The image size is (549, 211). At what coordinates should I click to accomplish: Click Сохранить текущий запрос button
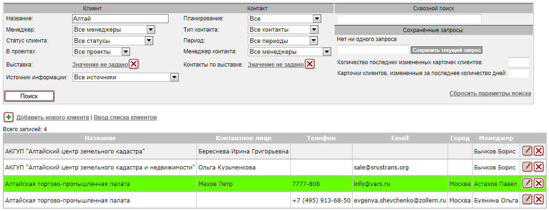click(x=447, y=50)
